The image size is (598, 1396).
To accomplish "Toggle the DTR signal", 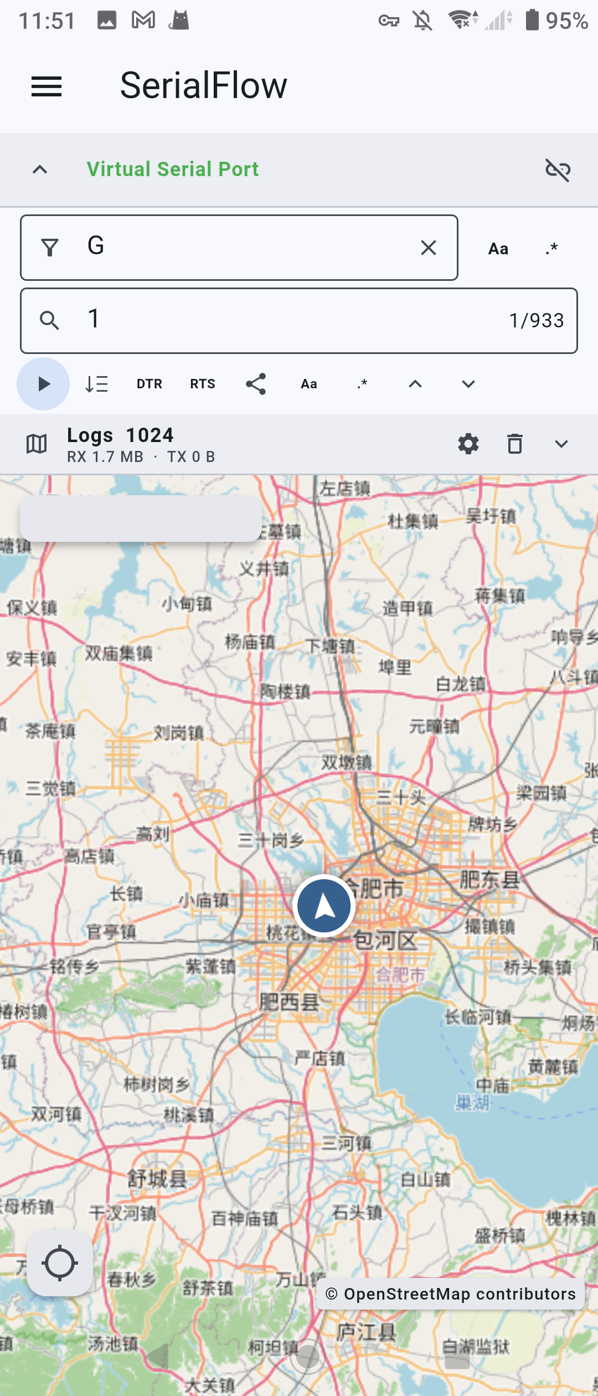I will pyautogui.click(x=149, y=384).
